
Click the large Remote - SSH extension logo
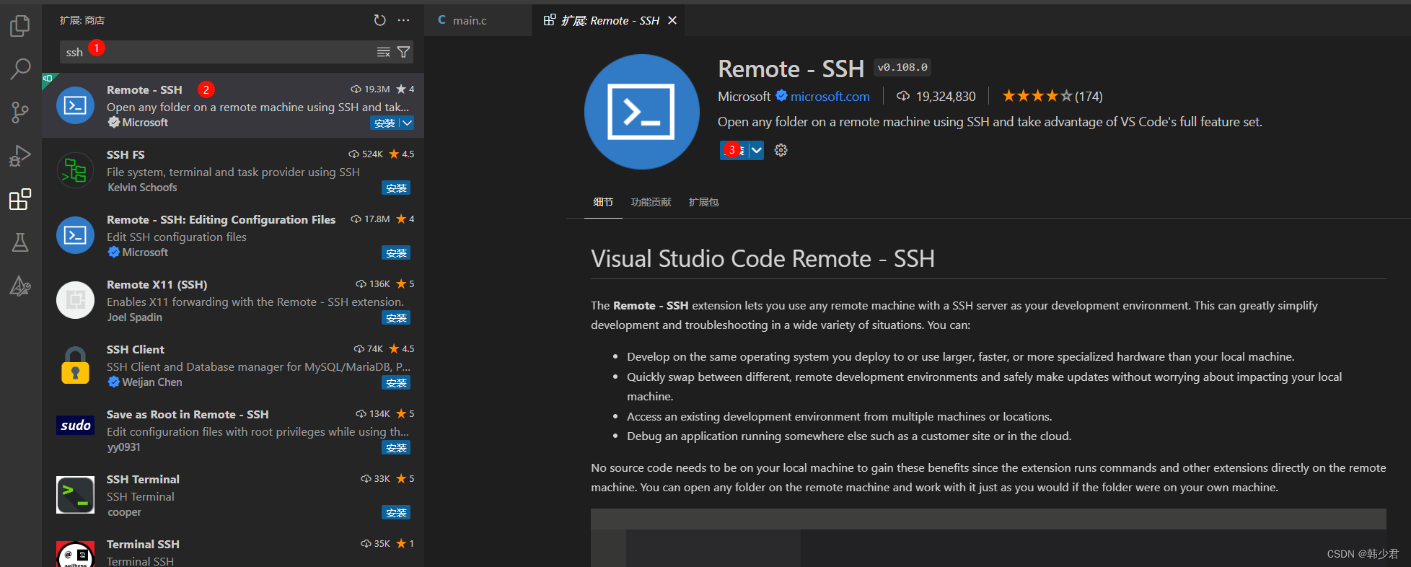(641, 112)
